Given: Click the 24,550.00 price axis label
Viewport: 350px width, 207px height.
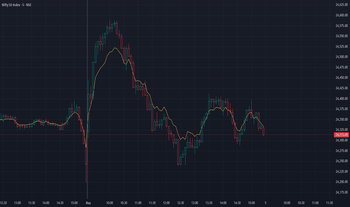Looking at the screenshot, I should [x=341, y=36].
